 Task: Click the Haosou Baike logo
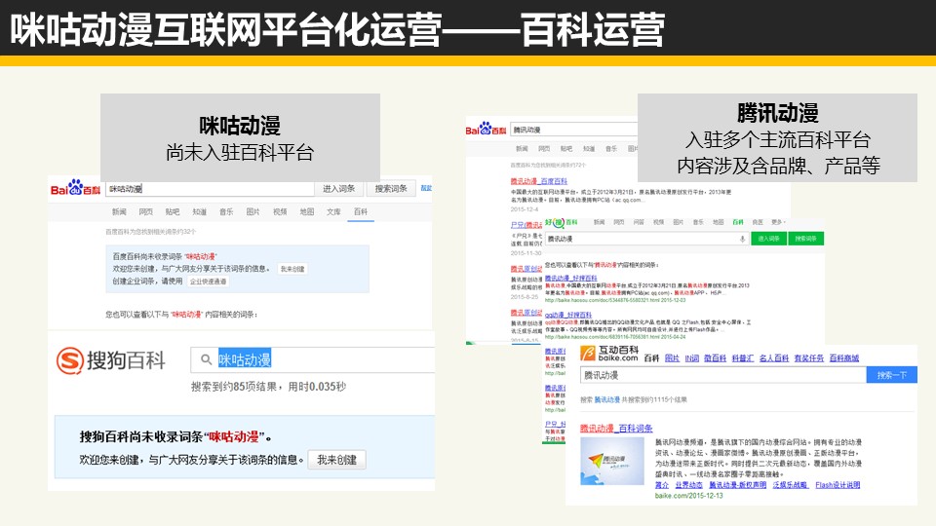pyautogui.click(x=562, y=222)
